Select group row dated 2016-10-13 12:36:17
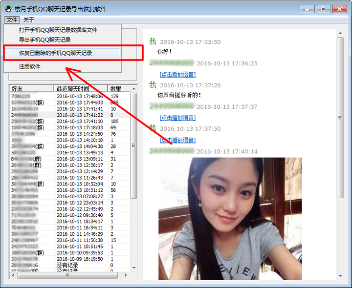This screenshot has height=288, width=352. [69, 165]
